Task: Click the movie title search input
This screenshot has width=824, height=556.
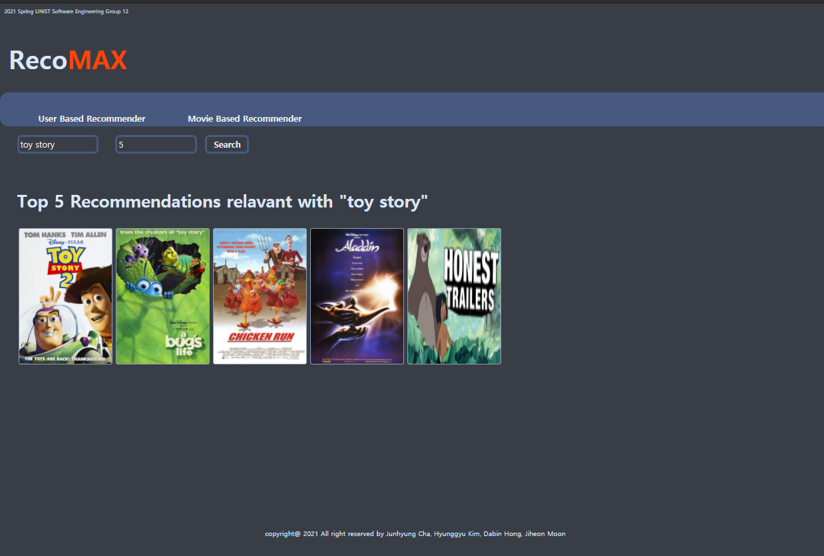Action: tap(57, 144)
